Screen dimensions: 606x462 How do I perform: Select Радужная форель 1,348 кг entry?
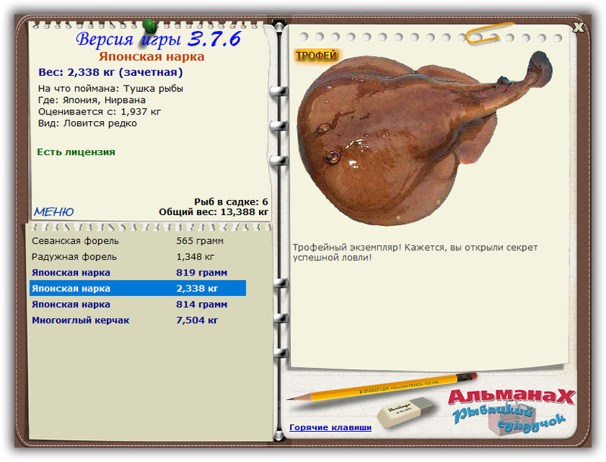click(x=138, y=257)
